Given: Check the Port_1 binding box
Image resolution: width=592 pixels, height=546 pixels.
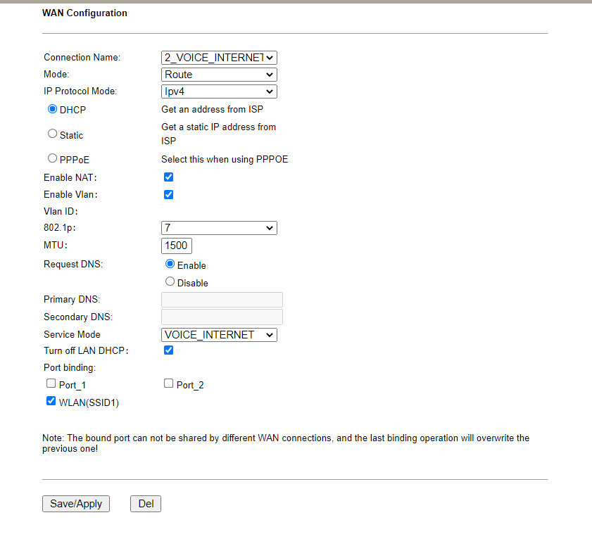Looking at the screenshot, I should click(x=51, y=384).
